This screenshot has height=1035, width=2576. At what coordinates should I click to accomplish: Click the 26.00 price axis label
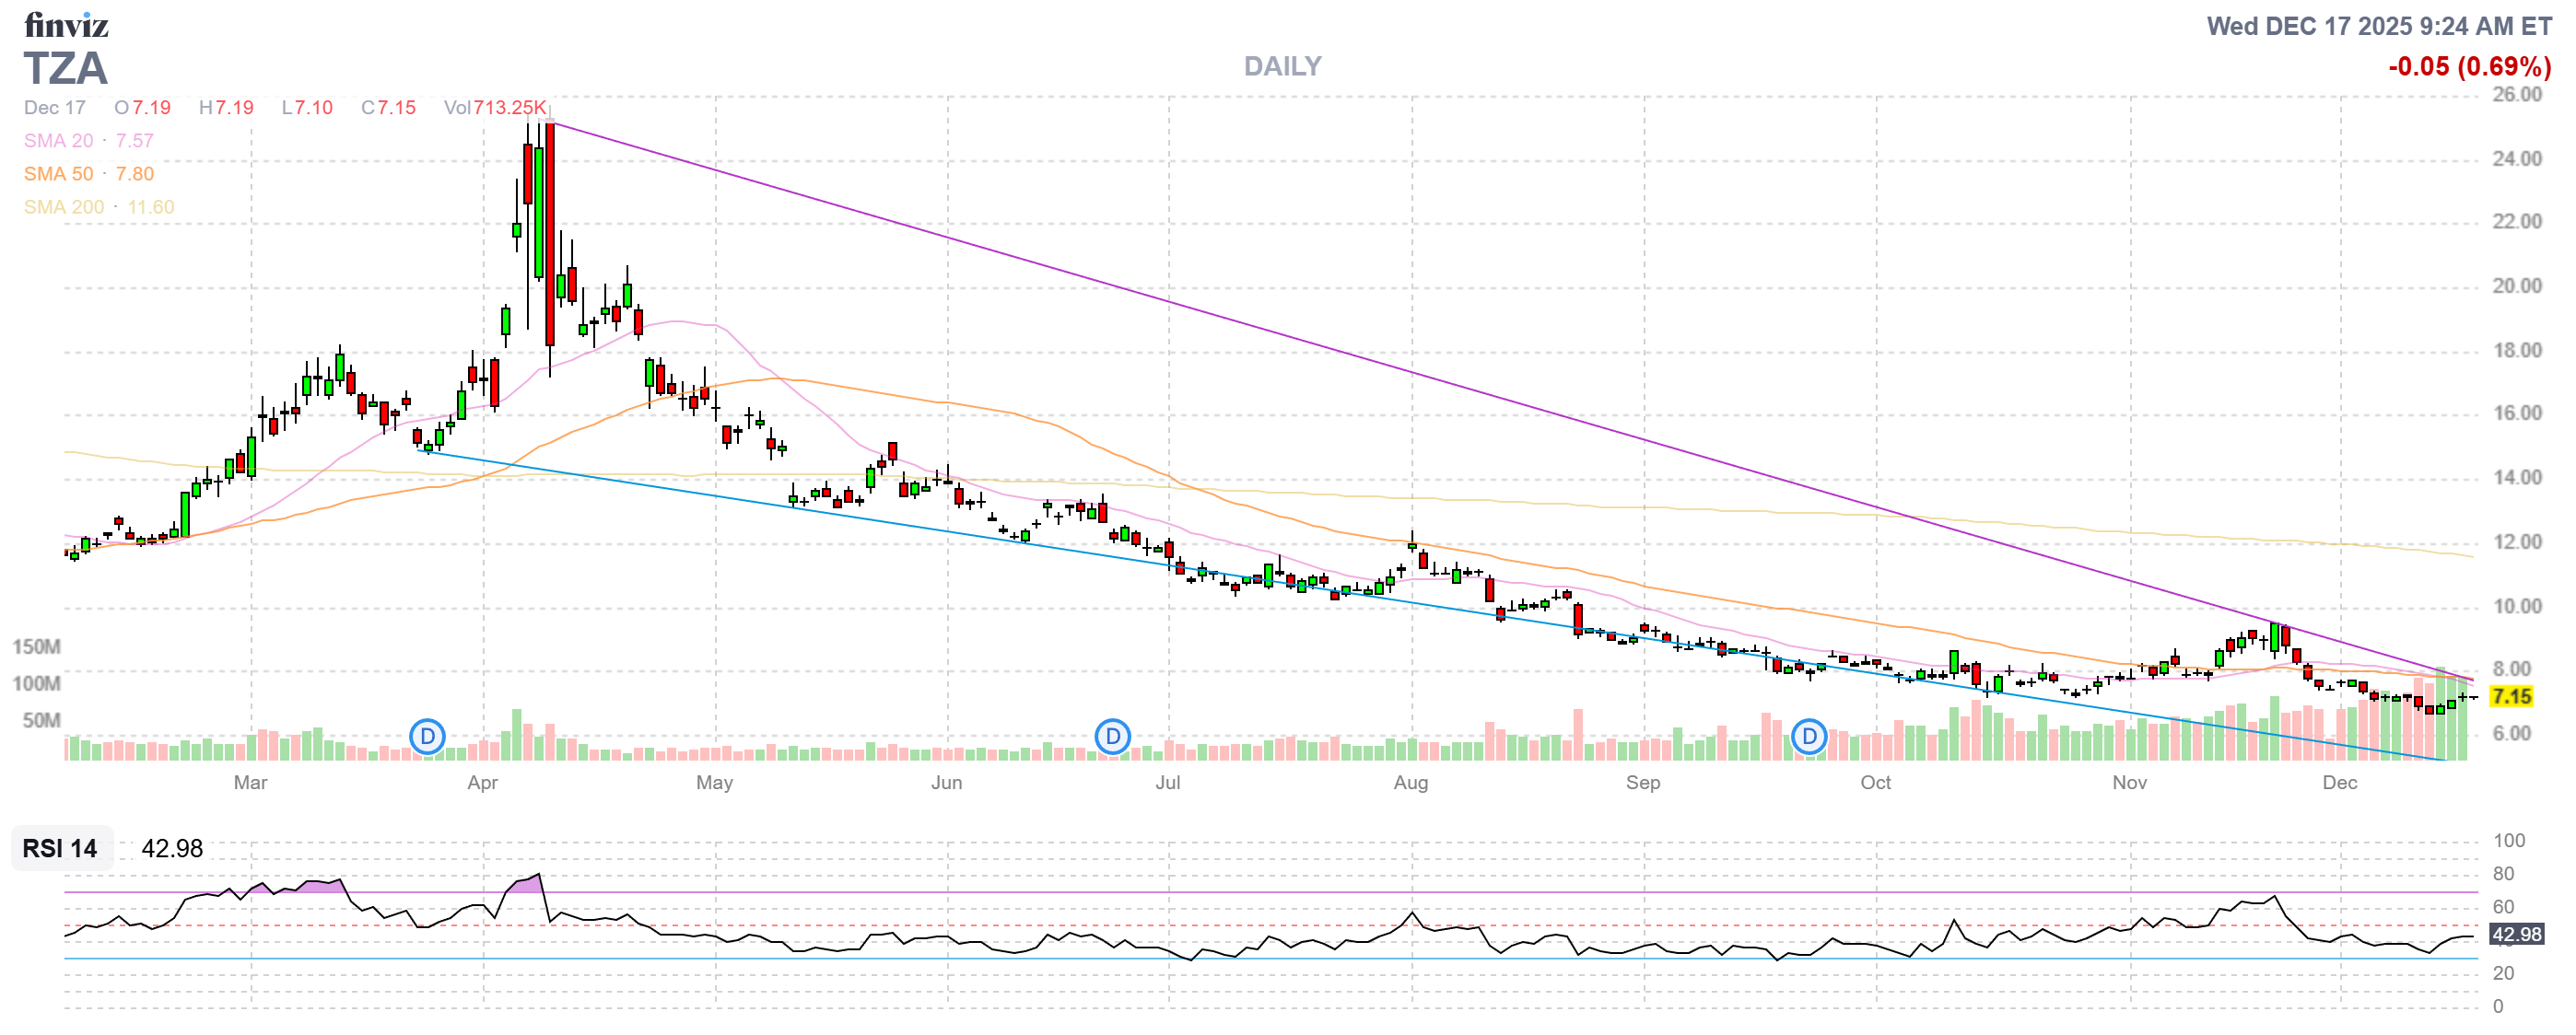(x=2516, y=95)
